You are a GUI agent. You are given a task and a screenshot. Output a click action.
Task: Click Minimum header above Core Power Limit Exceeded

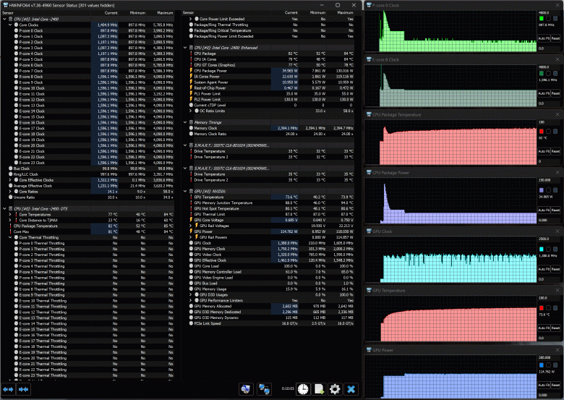coord(317,12)
